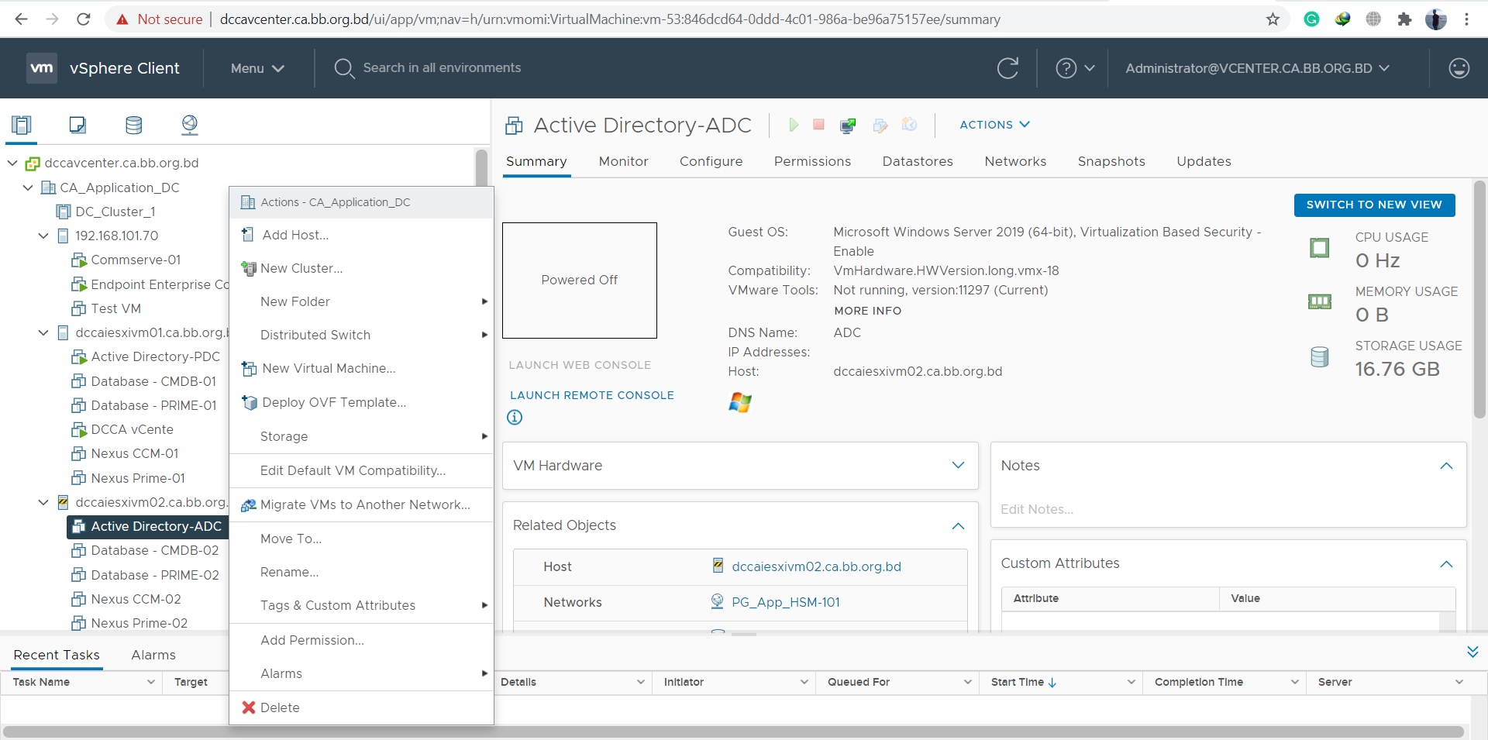Viewport: 1488px width, 740px height.
Task: Select Database - CMDB-02 in the tree
Action: click(x=154, y=550)
